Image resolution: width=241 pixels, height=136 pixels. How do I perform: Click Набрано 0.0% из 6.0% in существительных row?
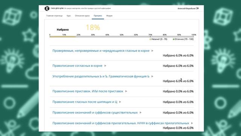pos(178,113)
